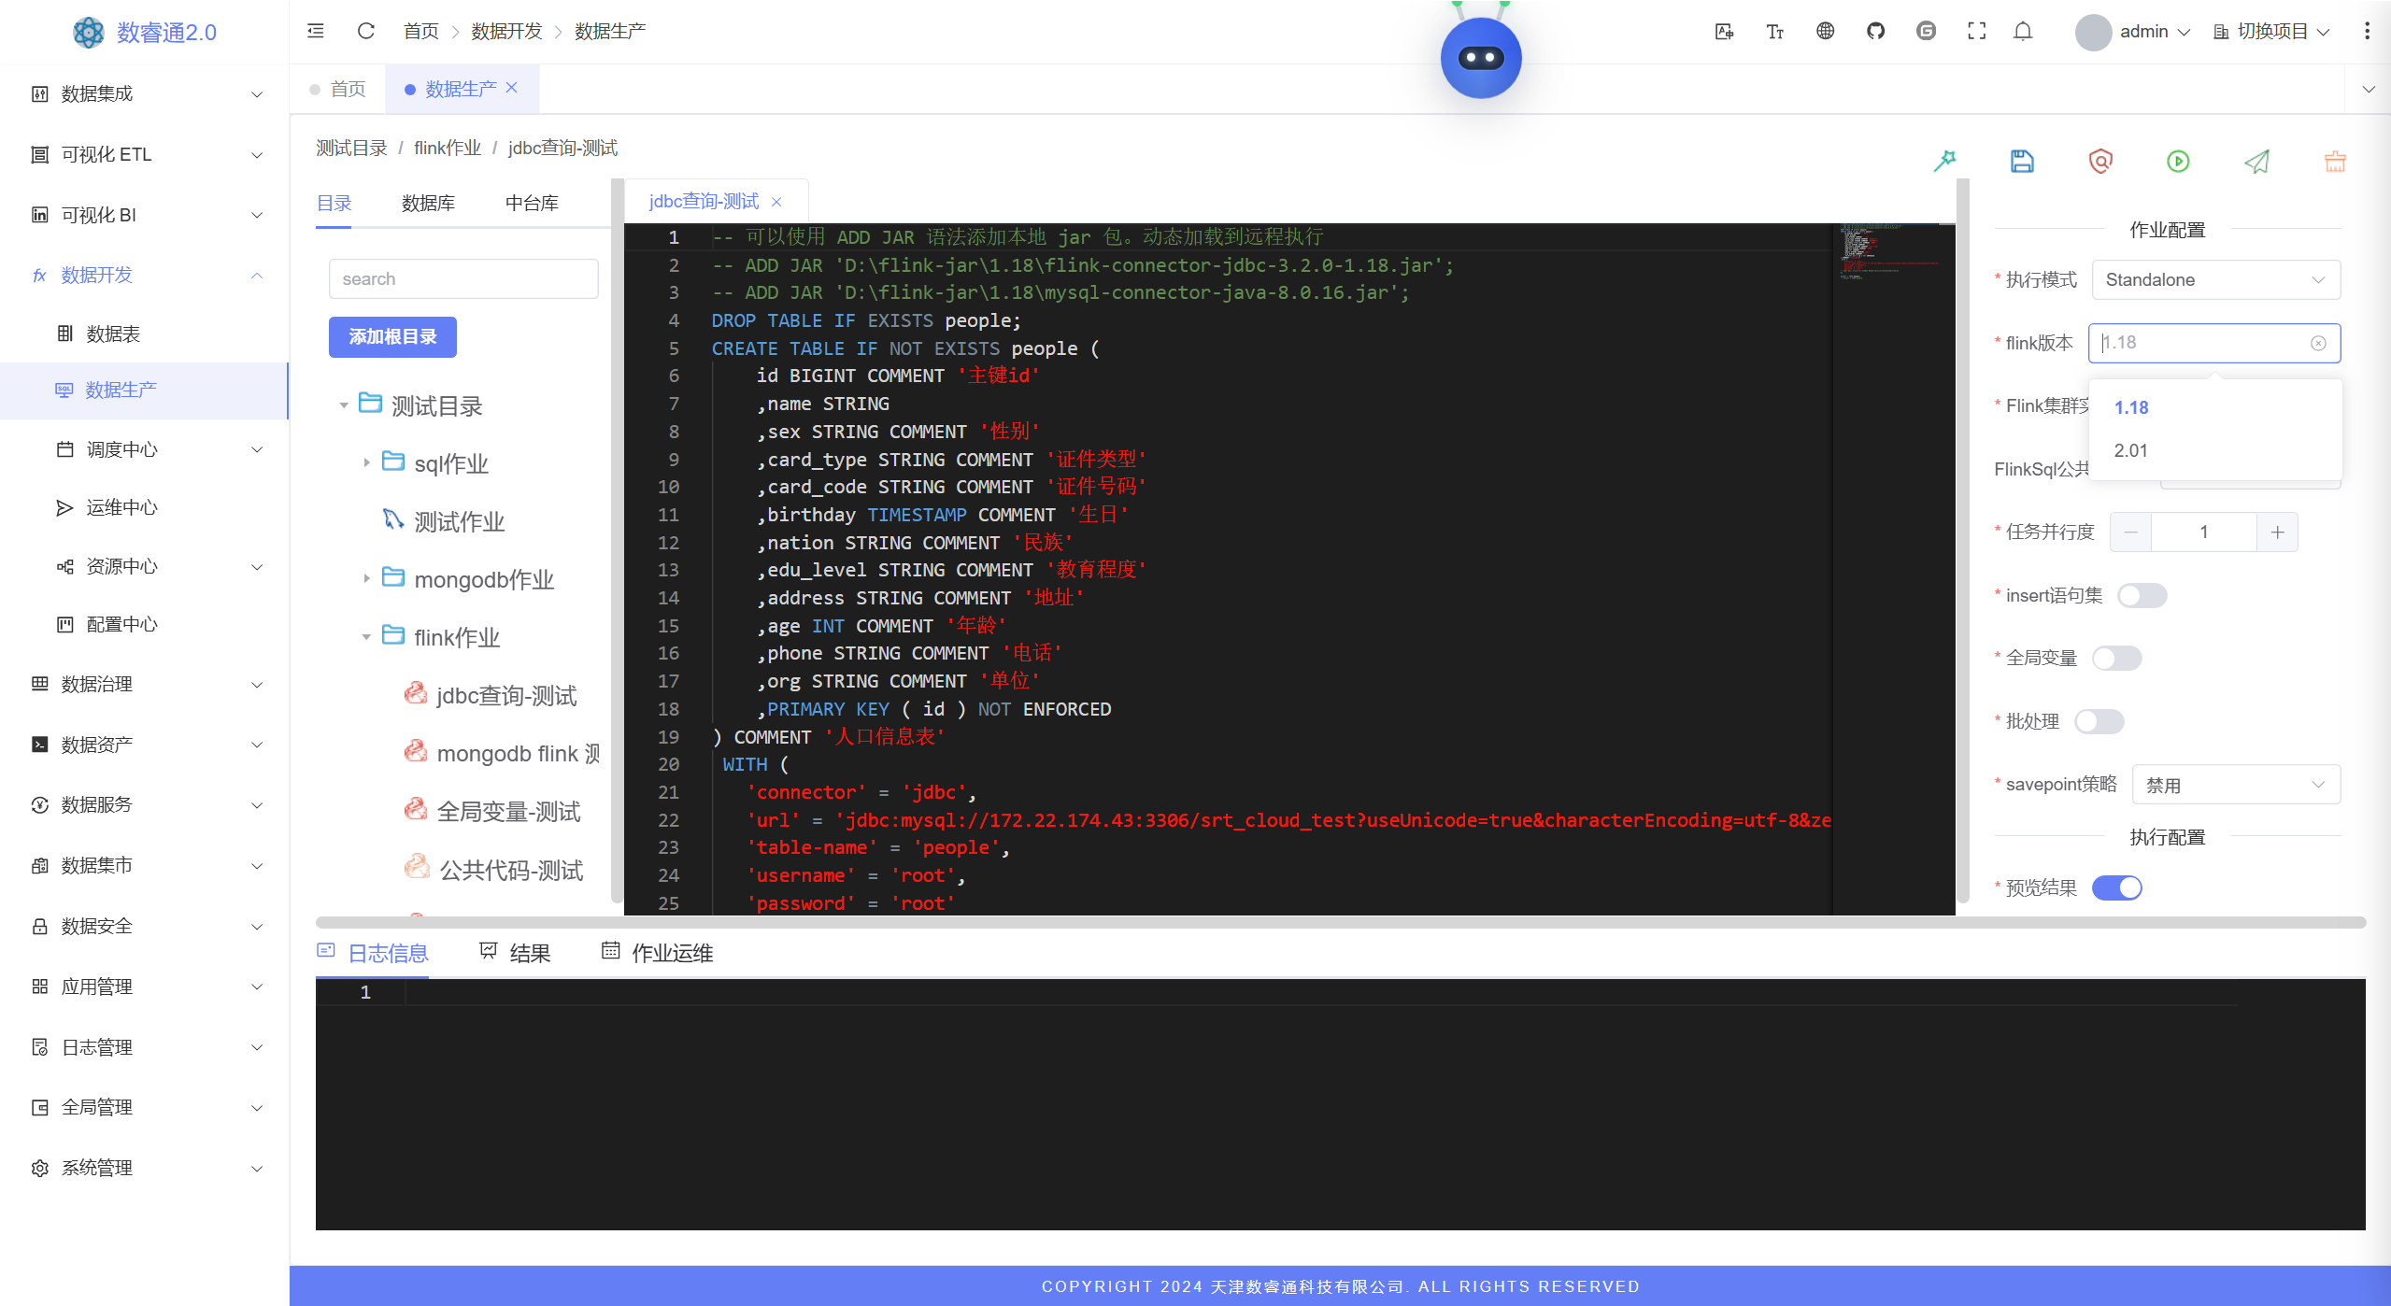The height and width of the screenshot is (1306, 2391).
Task: Open the GitHub icon in header
Action: pos(1875,31)
